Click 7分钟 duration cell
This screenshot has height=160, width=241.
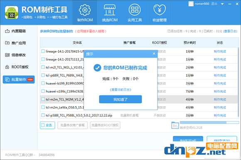[x=189, y=91]
